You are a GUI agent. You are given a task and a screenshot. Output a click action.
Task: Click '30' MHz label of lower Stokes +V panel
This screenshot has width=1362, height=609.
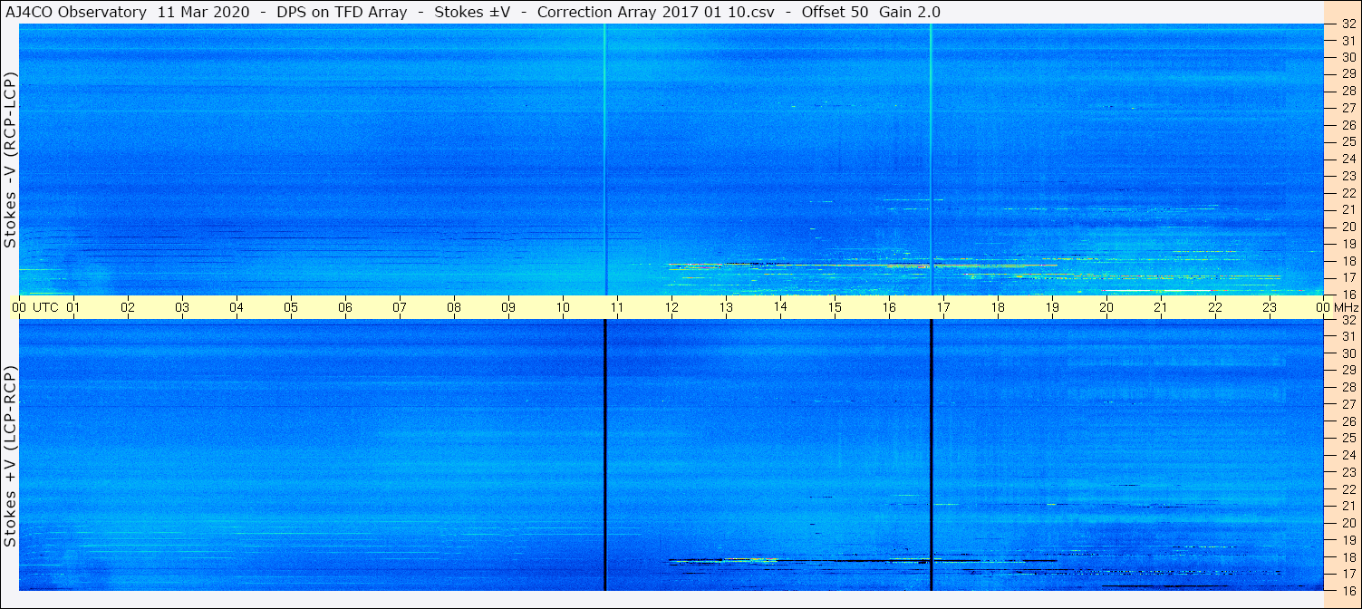coord(1348,353)
